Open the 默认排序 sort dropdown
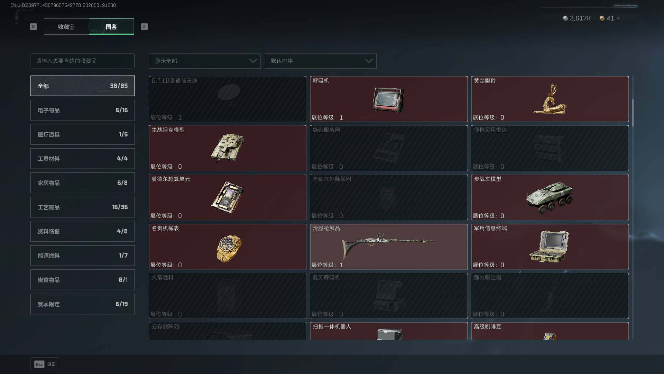664x374 pixels. pyautogui.click(x=321, y=61)
